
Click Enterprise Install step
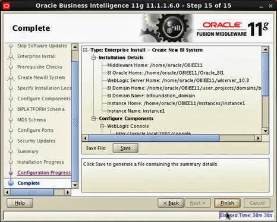tap(36, 56)
